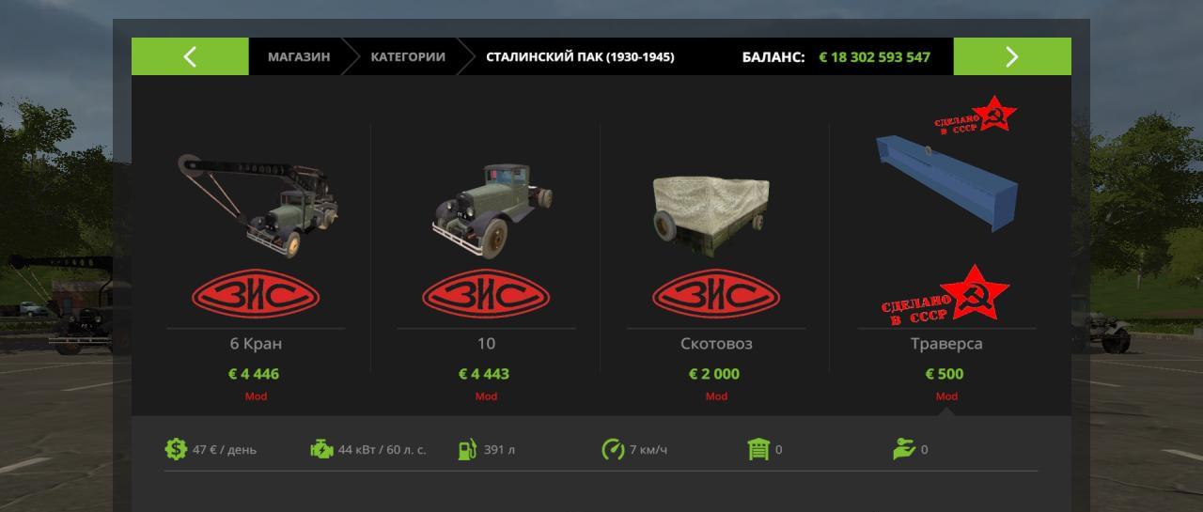Click the ЗИС logo under crane truck
This screenshot has height=512, width=1203.
click(256, 297)
